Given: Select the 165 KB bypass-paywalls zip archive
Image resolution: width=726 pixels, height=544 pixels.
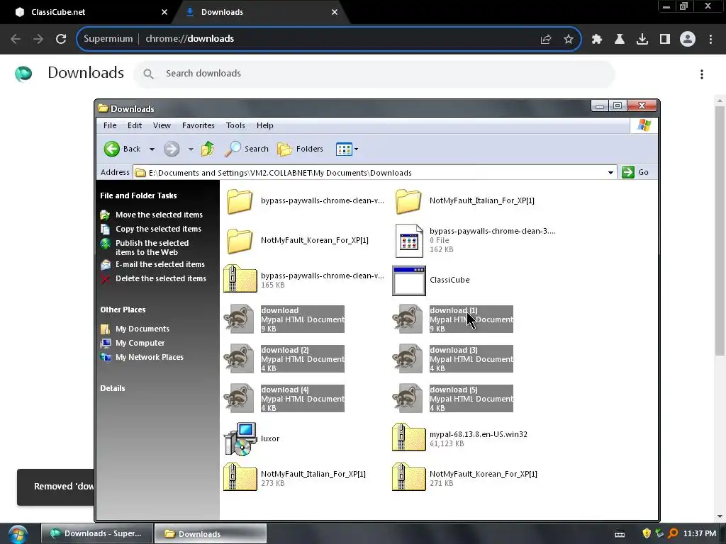Looking at the screenshot, I should coord(303,280).
